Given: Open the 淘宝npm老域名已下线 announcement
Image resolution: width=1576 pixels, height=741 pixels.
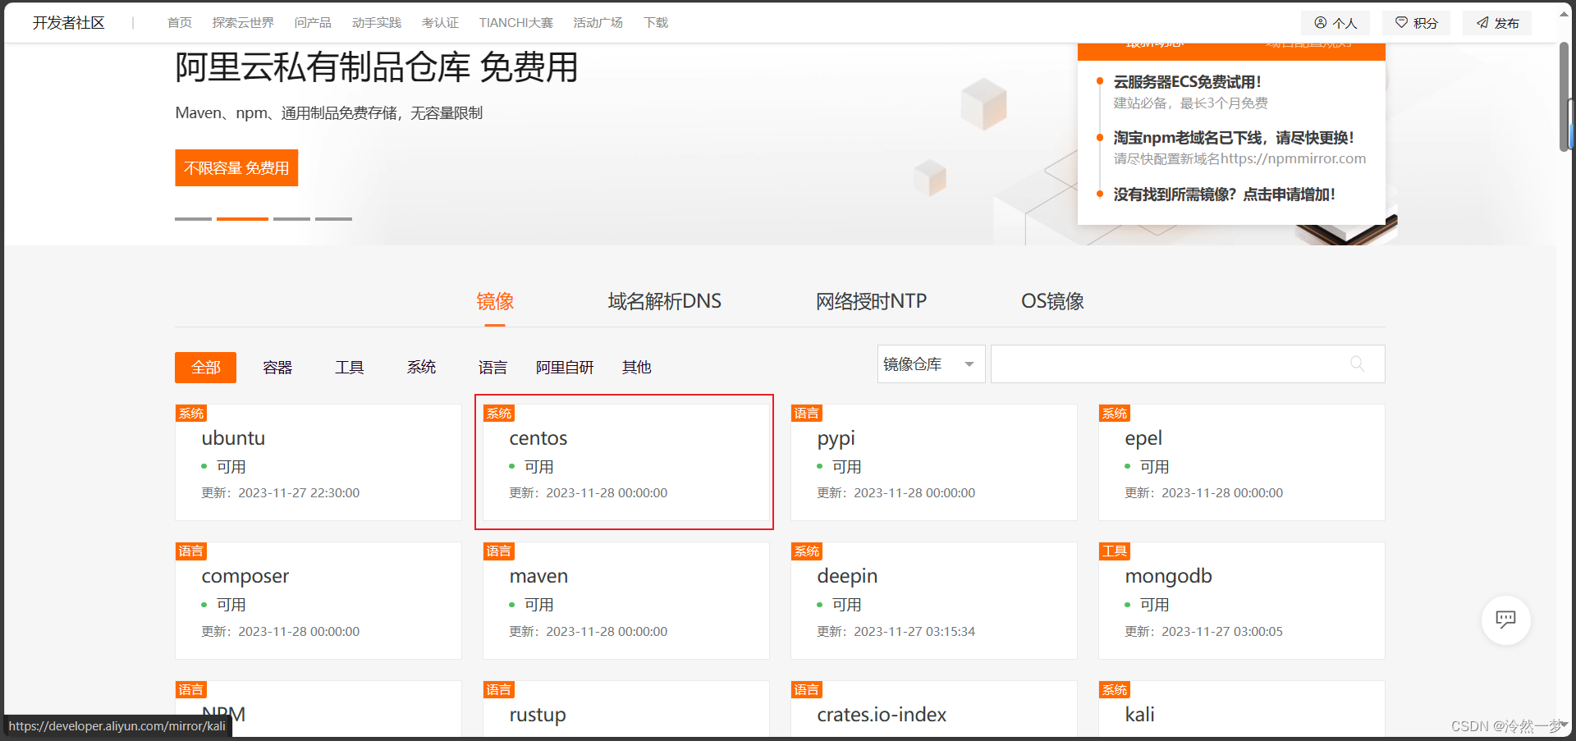Looking at the screenshot, I should [x=1234, y=137].
